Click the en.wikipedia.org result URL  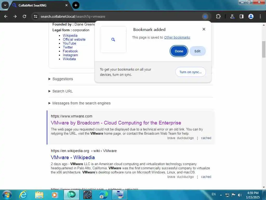84,151
